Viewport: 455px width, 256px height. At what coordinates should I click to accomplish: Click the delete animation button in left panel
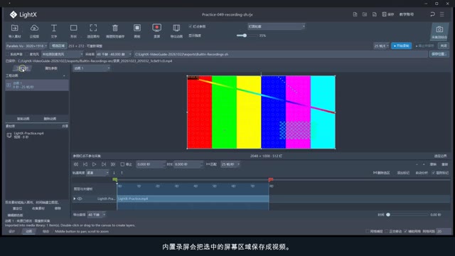pyautogui.click(x=50, y=119)
